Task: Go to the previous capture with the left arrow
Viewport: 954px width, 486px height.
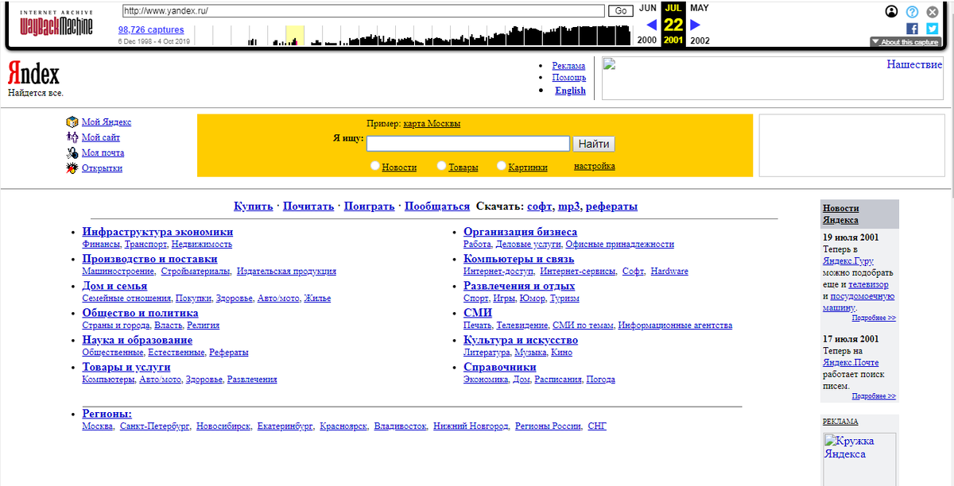Action: pyautogui.click(x=652, y=25)
